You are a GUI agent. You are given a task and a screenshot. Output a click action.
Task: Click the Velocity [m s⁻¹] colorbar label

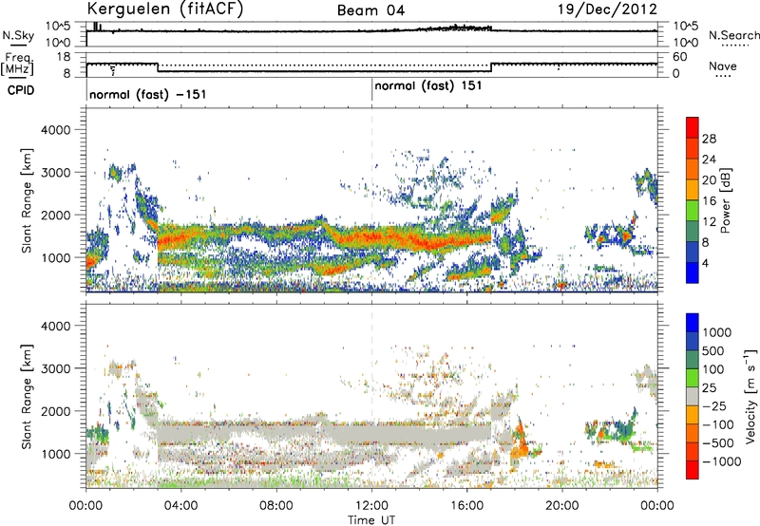[x=750, y=396]
